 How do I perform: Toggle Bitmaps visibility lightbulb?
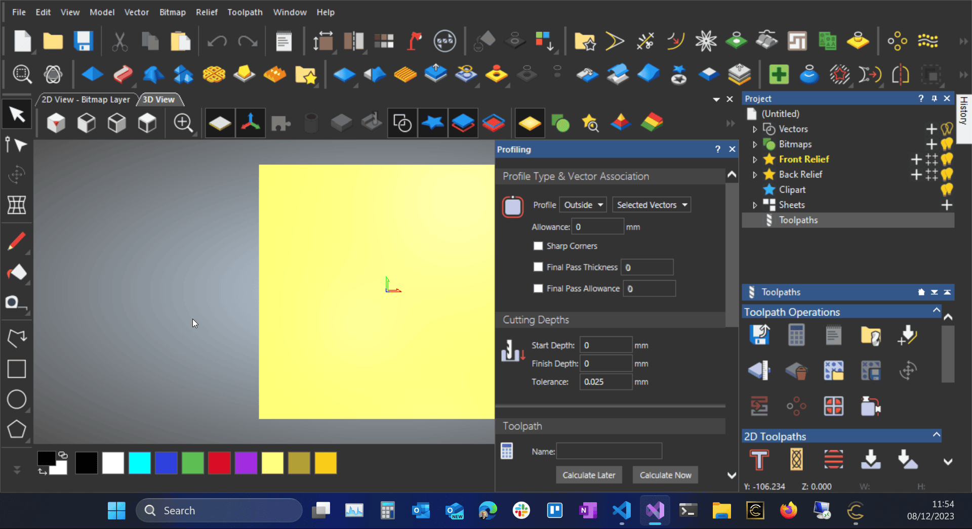click(947, 144)
